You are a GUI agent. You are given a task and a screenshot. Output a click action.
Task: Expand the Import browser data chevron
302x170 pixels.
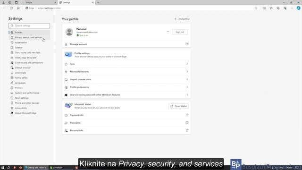187,79
